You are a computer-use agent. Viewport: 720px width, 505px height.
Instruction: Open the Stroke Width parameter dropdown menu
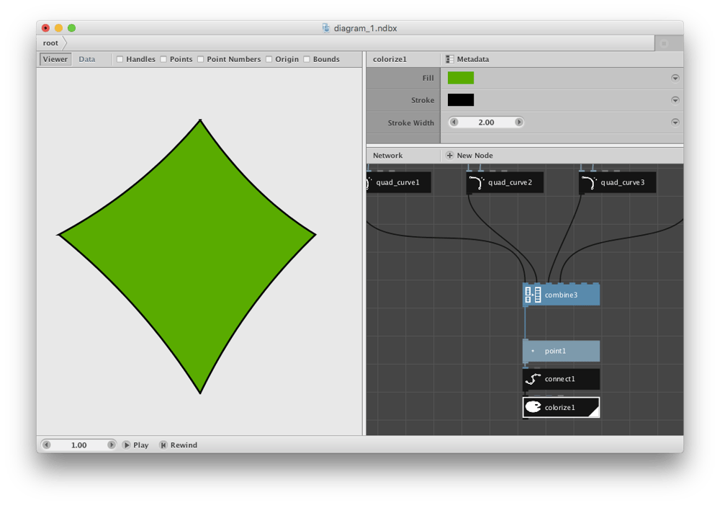[675, 122]
